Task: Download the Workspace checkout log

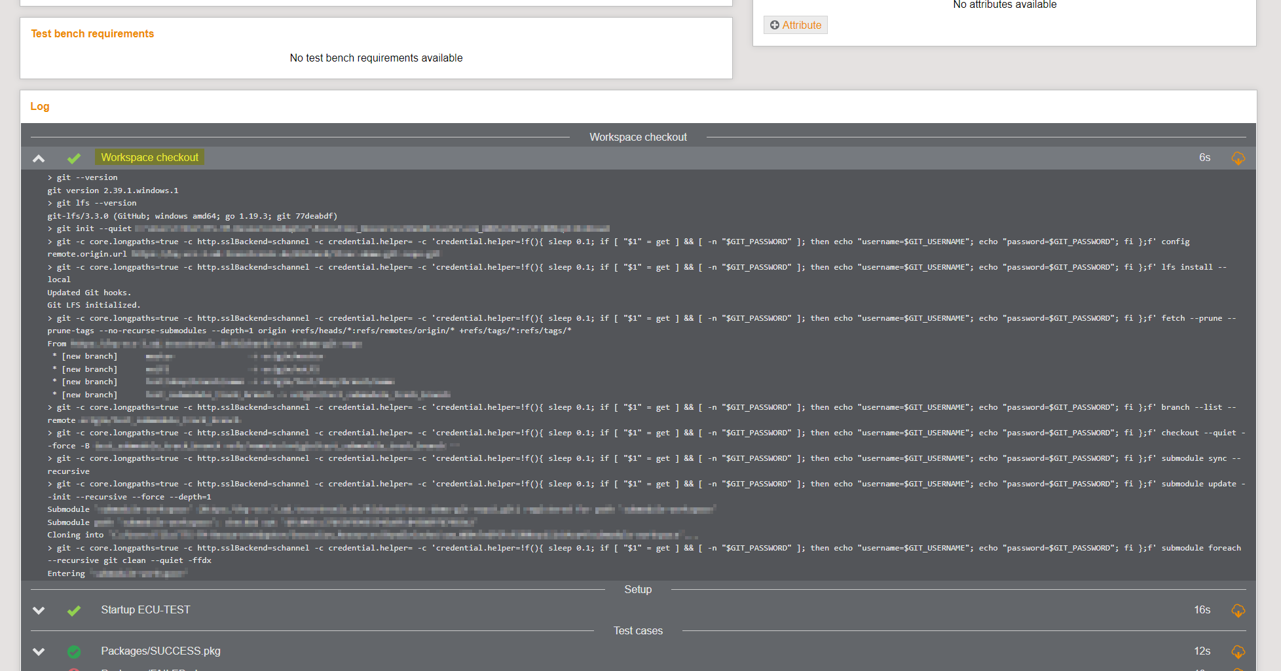Action: pos(1238,158)
